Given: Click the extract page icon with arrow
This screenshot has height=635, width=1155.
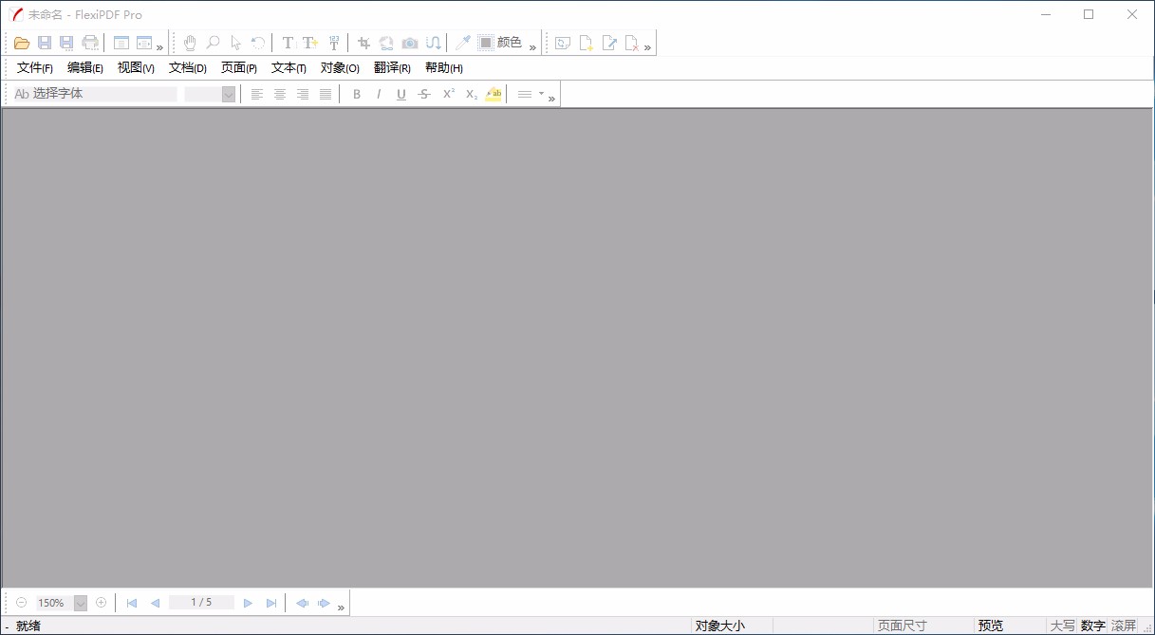Looking at the screenshot, I should (609, 43).
